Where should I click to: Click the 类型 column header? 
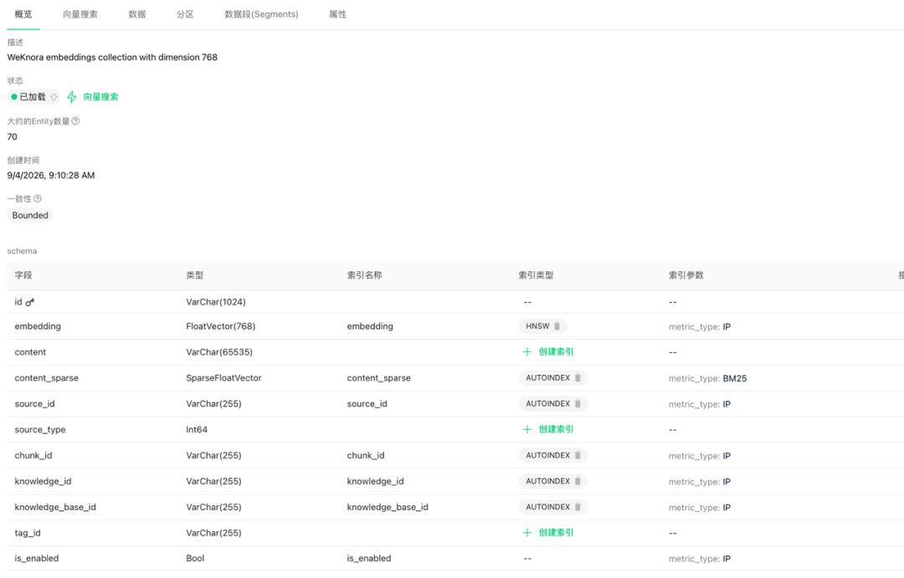pos(195,275)
